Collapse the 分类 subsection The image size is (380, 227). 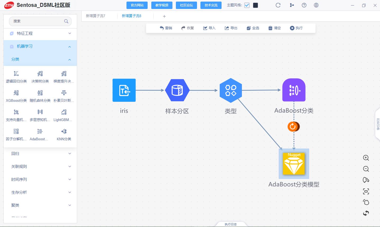[x=40, y=59]
